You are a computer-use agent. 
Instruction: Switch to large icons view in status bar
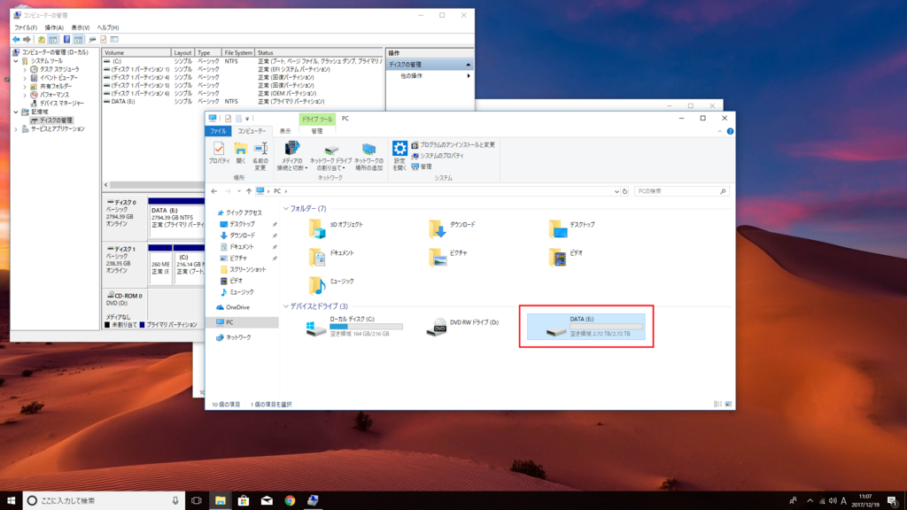coord(728,404)
